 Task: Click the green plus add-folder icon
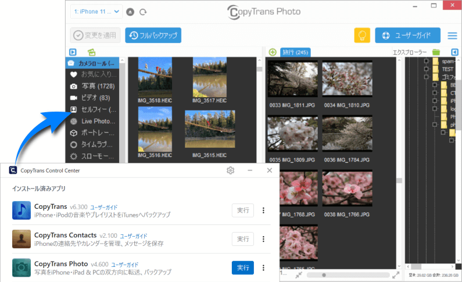click(273, 52)
